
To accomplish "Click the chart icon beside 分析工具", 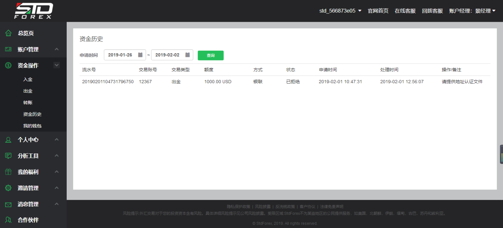I will 8,156.
